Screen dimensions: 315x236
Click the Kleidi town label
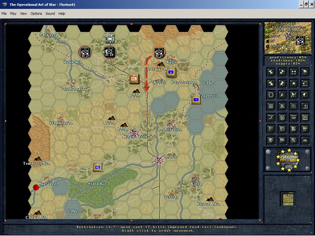click(159, 82)
